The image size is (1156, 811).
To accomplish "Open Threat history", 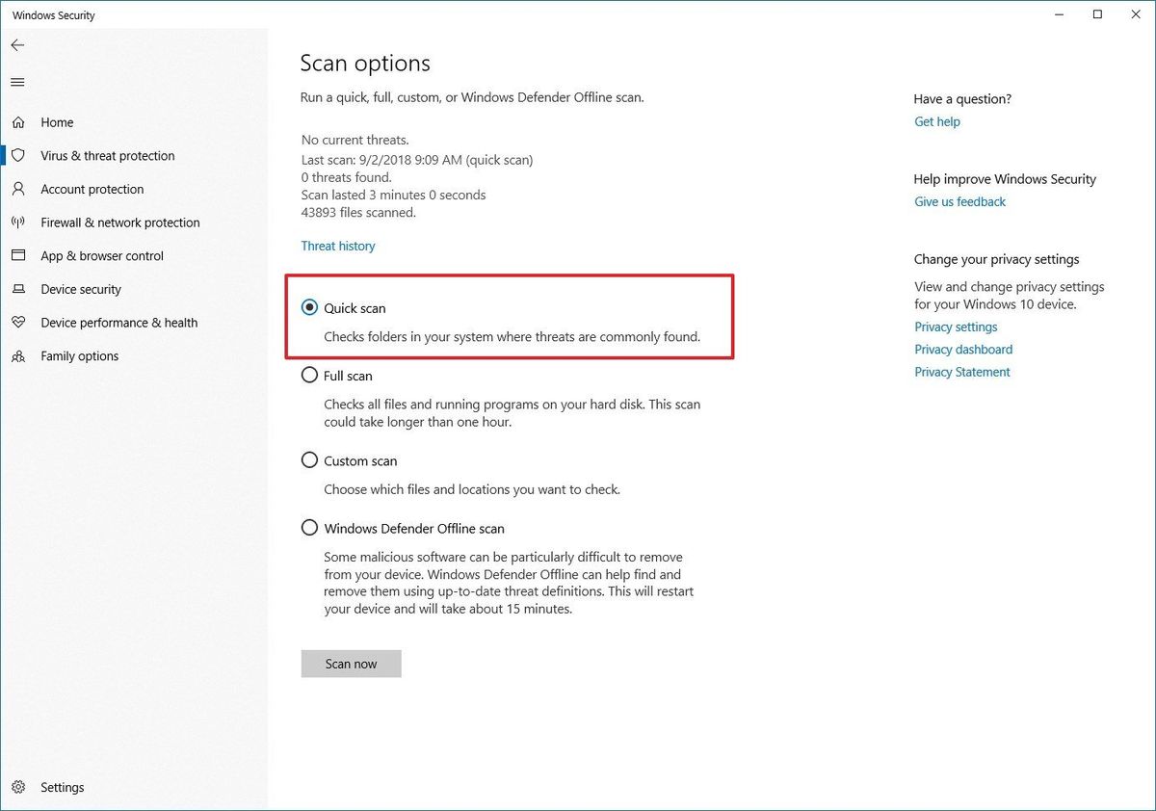I will [x=337, y=246].
